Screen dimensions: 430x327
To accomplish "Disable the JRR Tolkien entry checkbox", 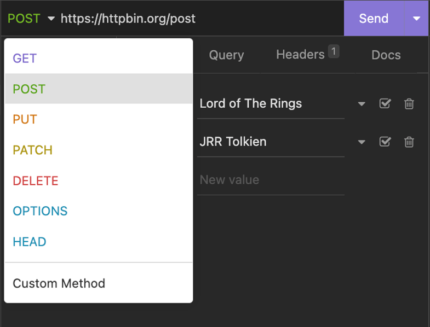I will tap(385, 142).
